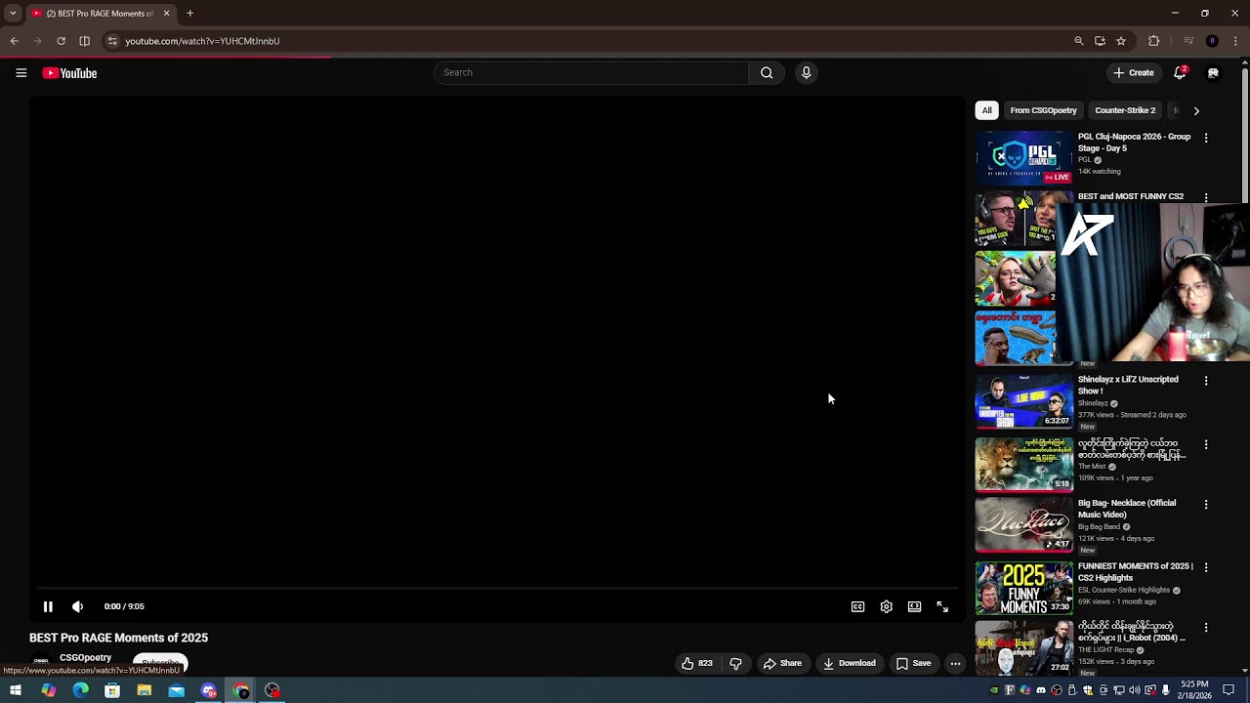Image resolution: width=1250 pixels, height=703 pixels.
Task: Share this video
Action: pos(782,663)
